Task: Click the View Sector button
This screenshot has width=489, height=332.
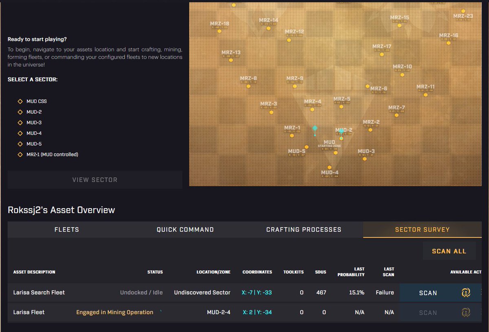Action: pos(95,180)
